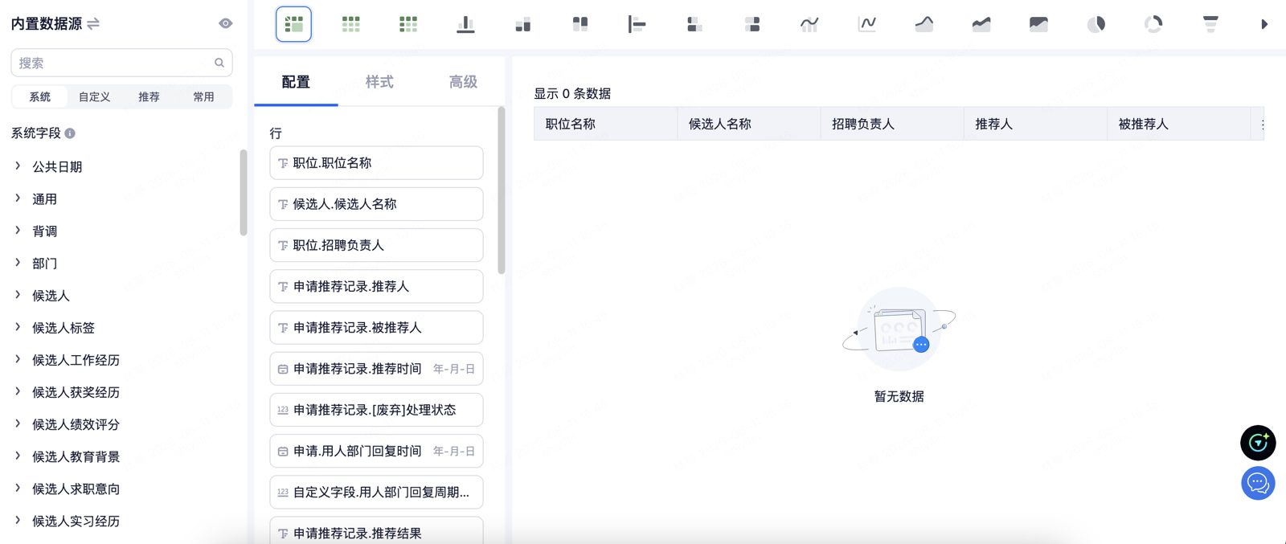Expand the 候选人获奖经历 field group

(x=18, y=391)
